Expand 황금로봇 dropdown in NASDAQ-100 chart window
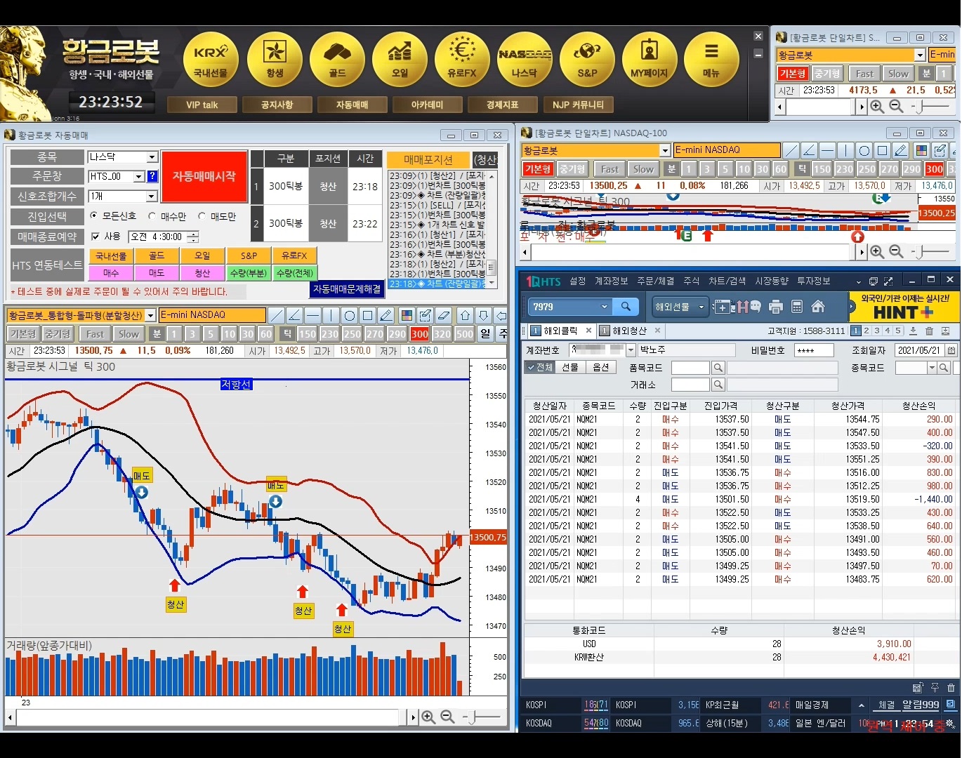Image resolution: width=962 pixels, height=758 pixels. 665,150
